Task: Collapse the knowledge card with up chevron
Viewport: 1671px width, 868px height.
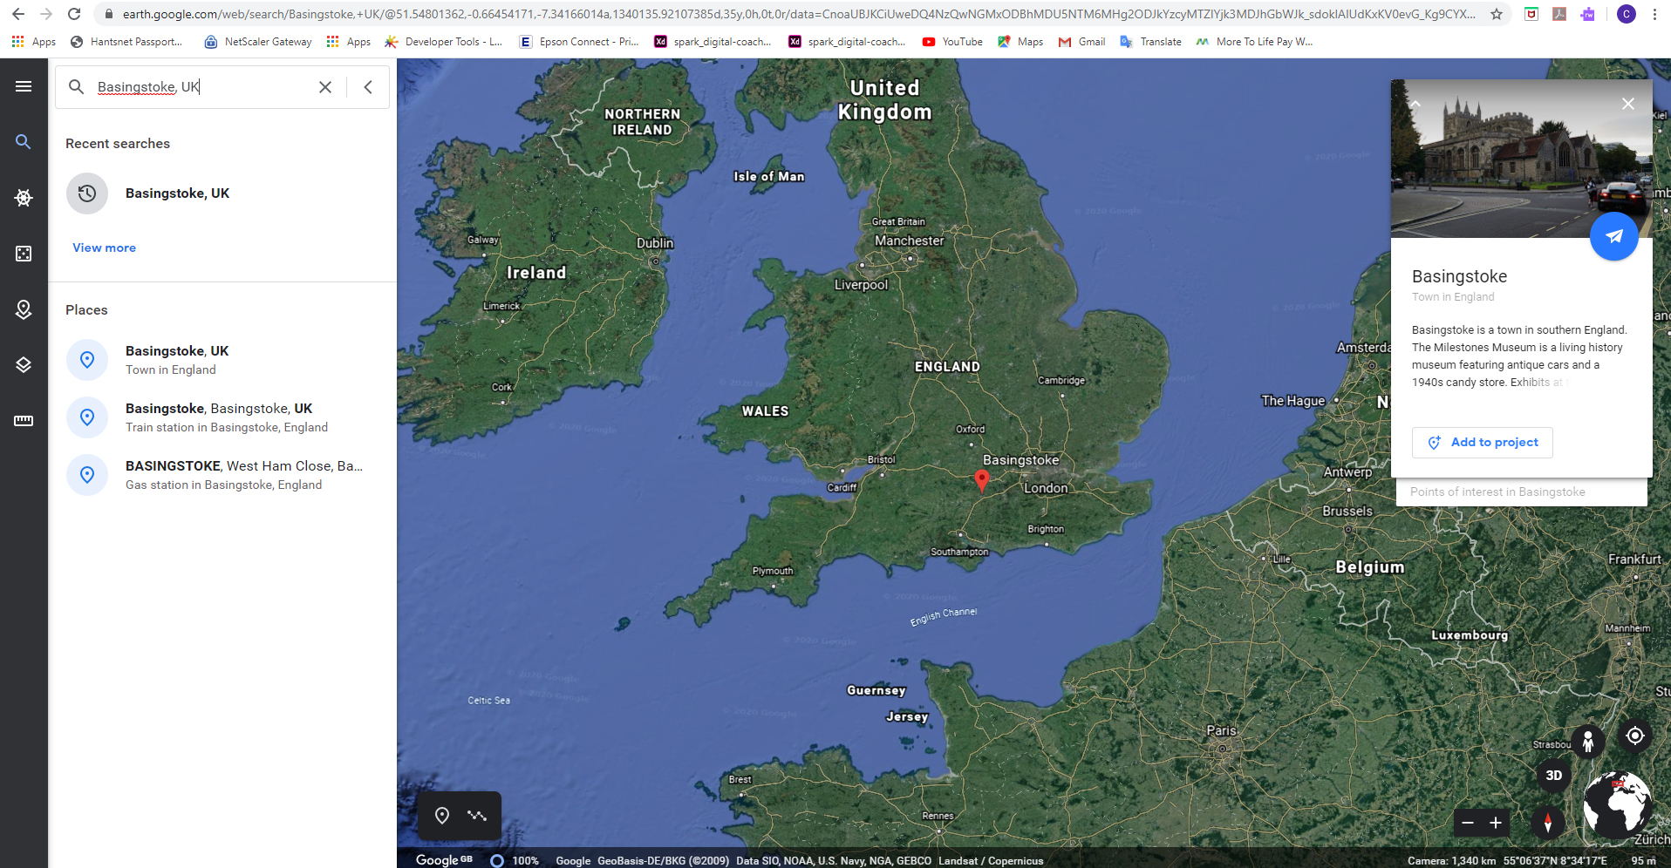Action: click(x=1415, y=104)
